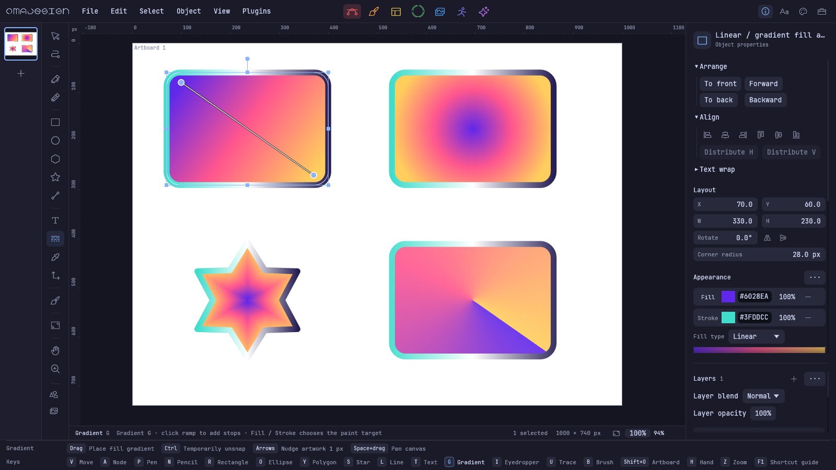
Task: Open the Appearance more options menu
Action: [x=815, y=277]
